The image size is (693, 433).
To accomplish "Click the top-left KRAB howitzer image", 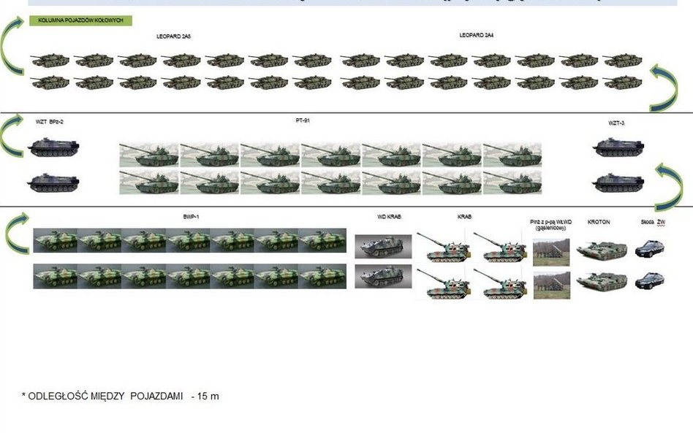I will point(443,247).
